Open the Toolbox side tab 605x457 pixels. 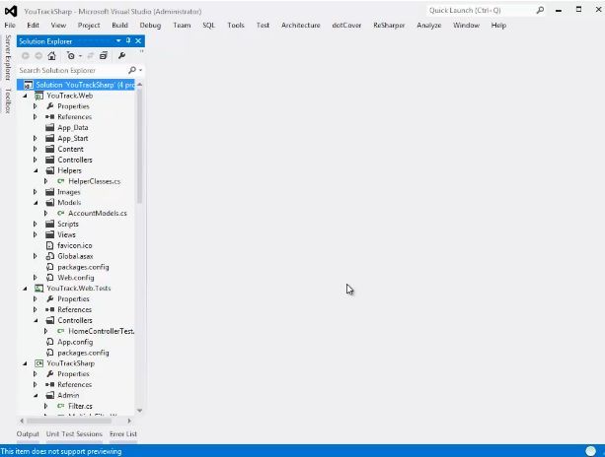[x=8, y=100]
